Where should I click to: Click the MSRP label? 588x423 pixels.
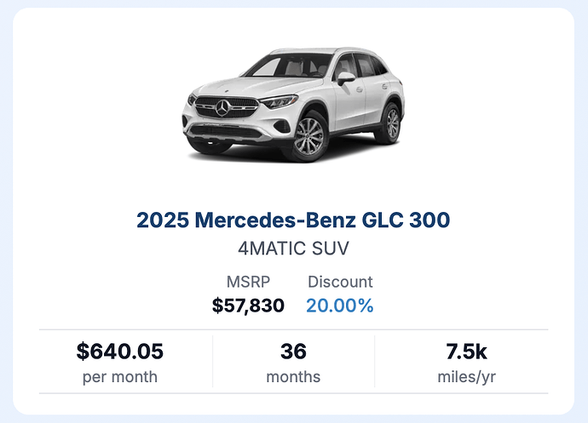coord(248,282)
